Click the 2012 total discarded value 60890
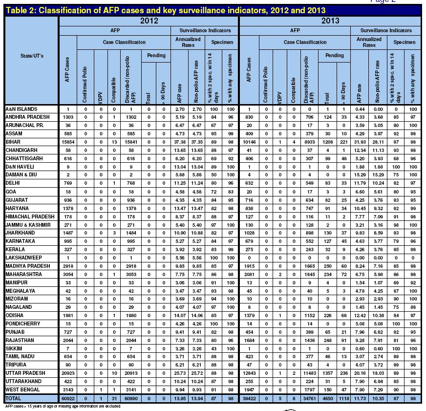The image size is (426, 411). click(x=131, y=399)
